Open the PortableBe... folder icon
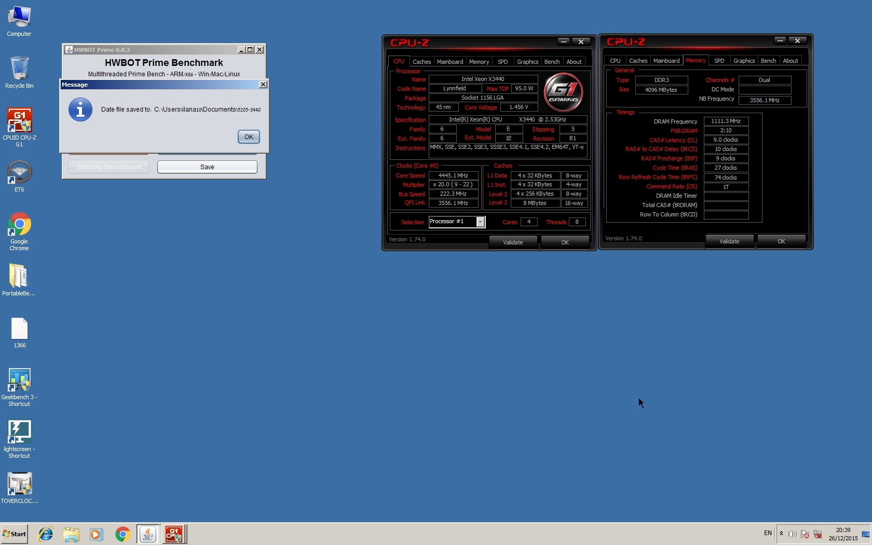The height and width of the screenshot is (545, 872). pos(19,279)
